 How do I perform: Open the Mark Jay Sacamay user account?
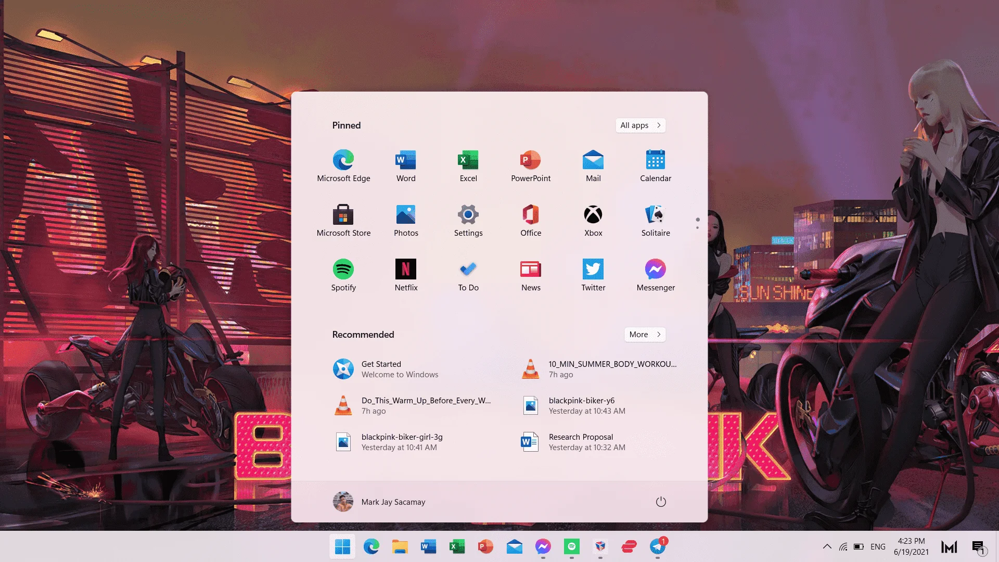(x=379, y=502)
